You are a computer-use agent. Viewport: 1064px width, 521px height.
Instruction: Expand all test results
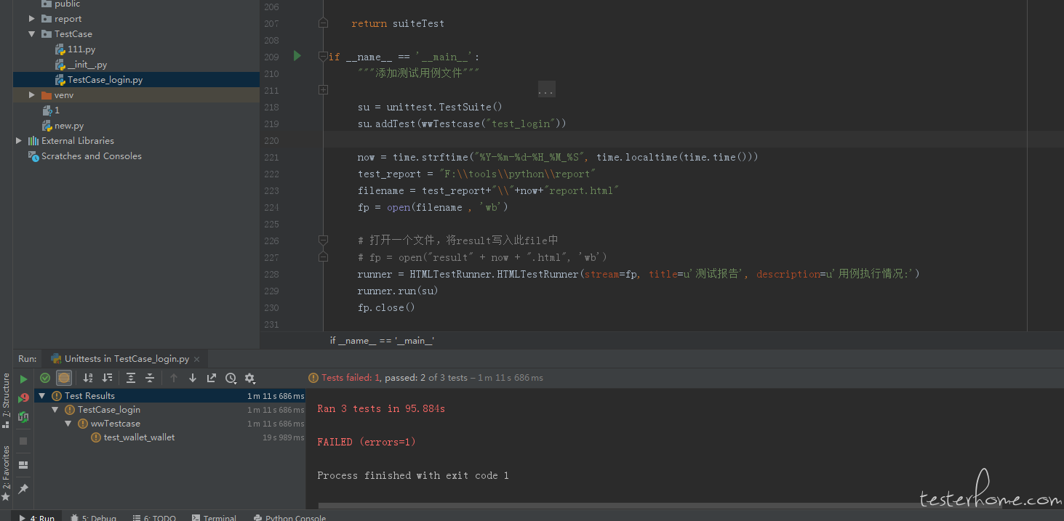click(x=131, y=378)
